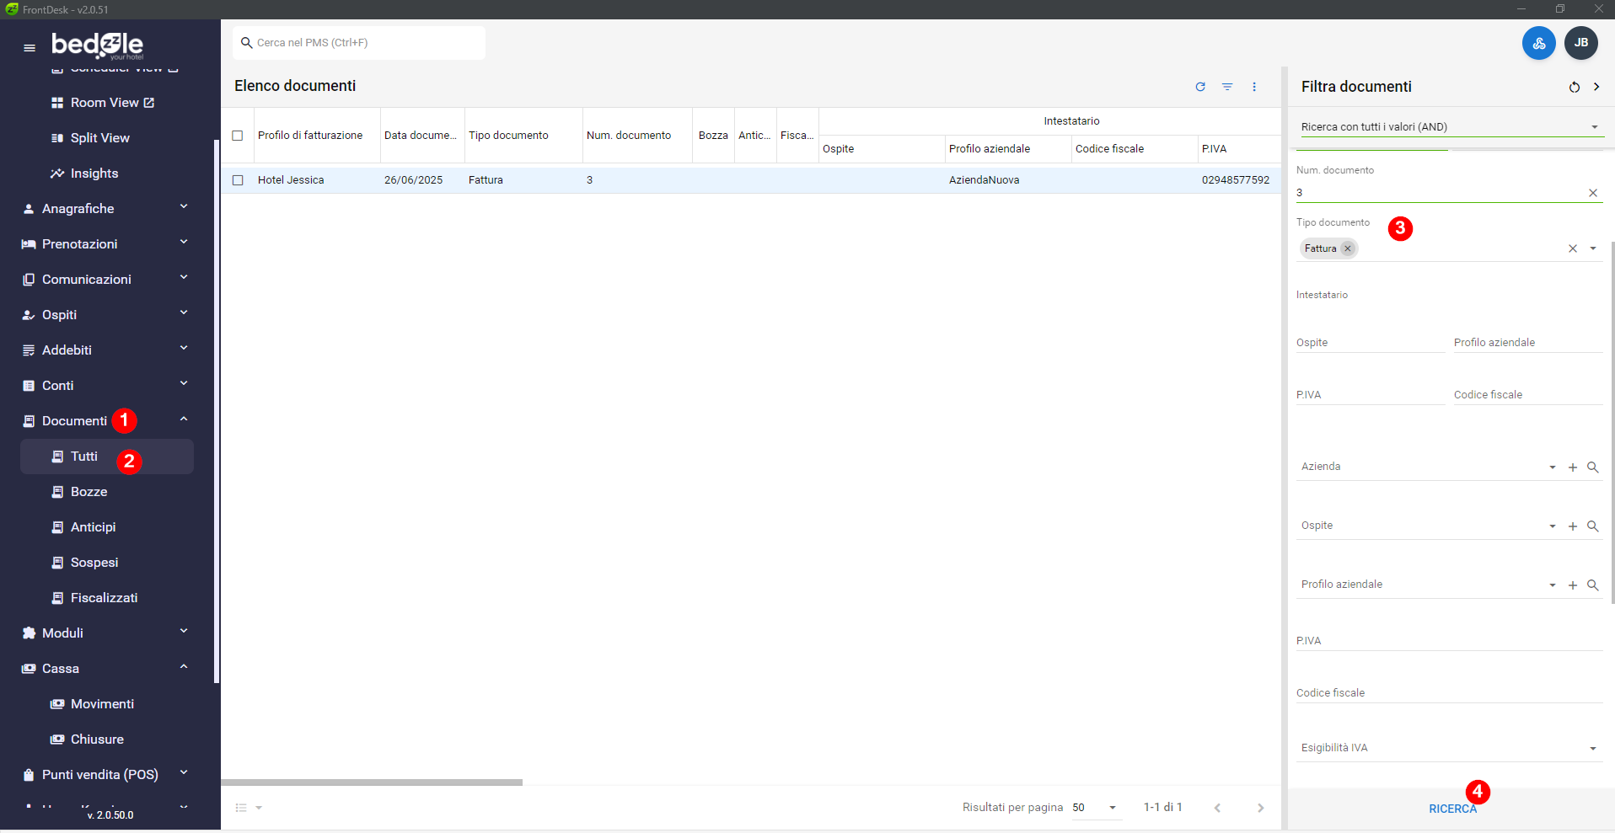Click the hamburger menu icon

30,47
